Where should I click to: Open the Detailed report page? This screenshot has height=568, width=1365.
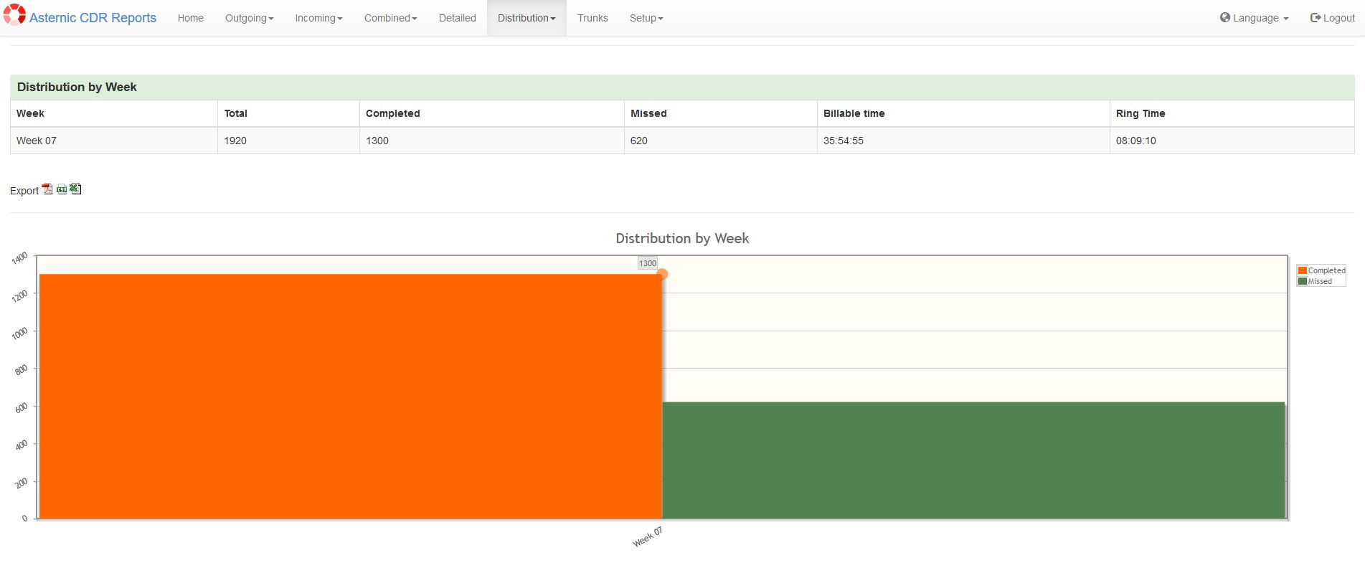coord(457,18)
